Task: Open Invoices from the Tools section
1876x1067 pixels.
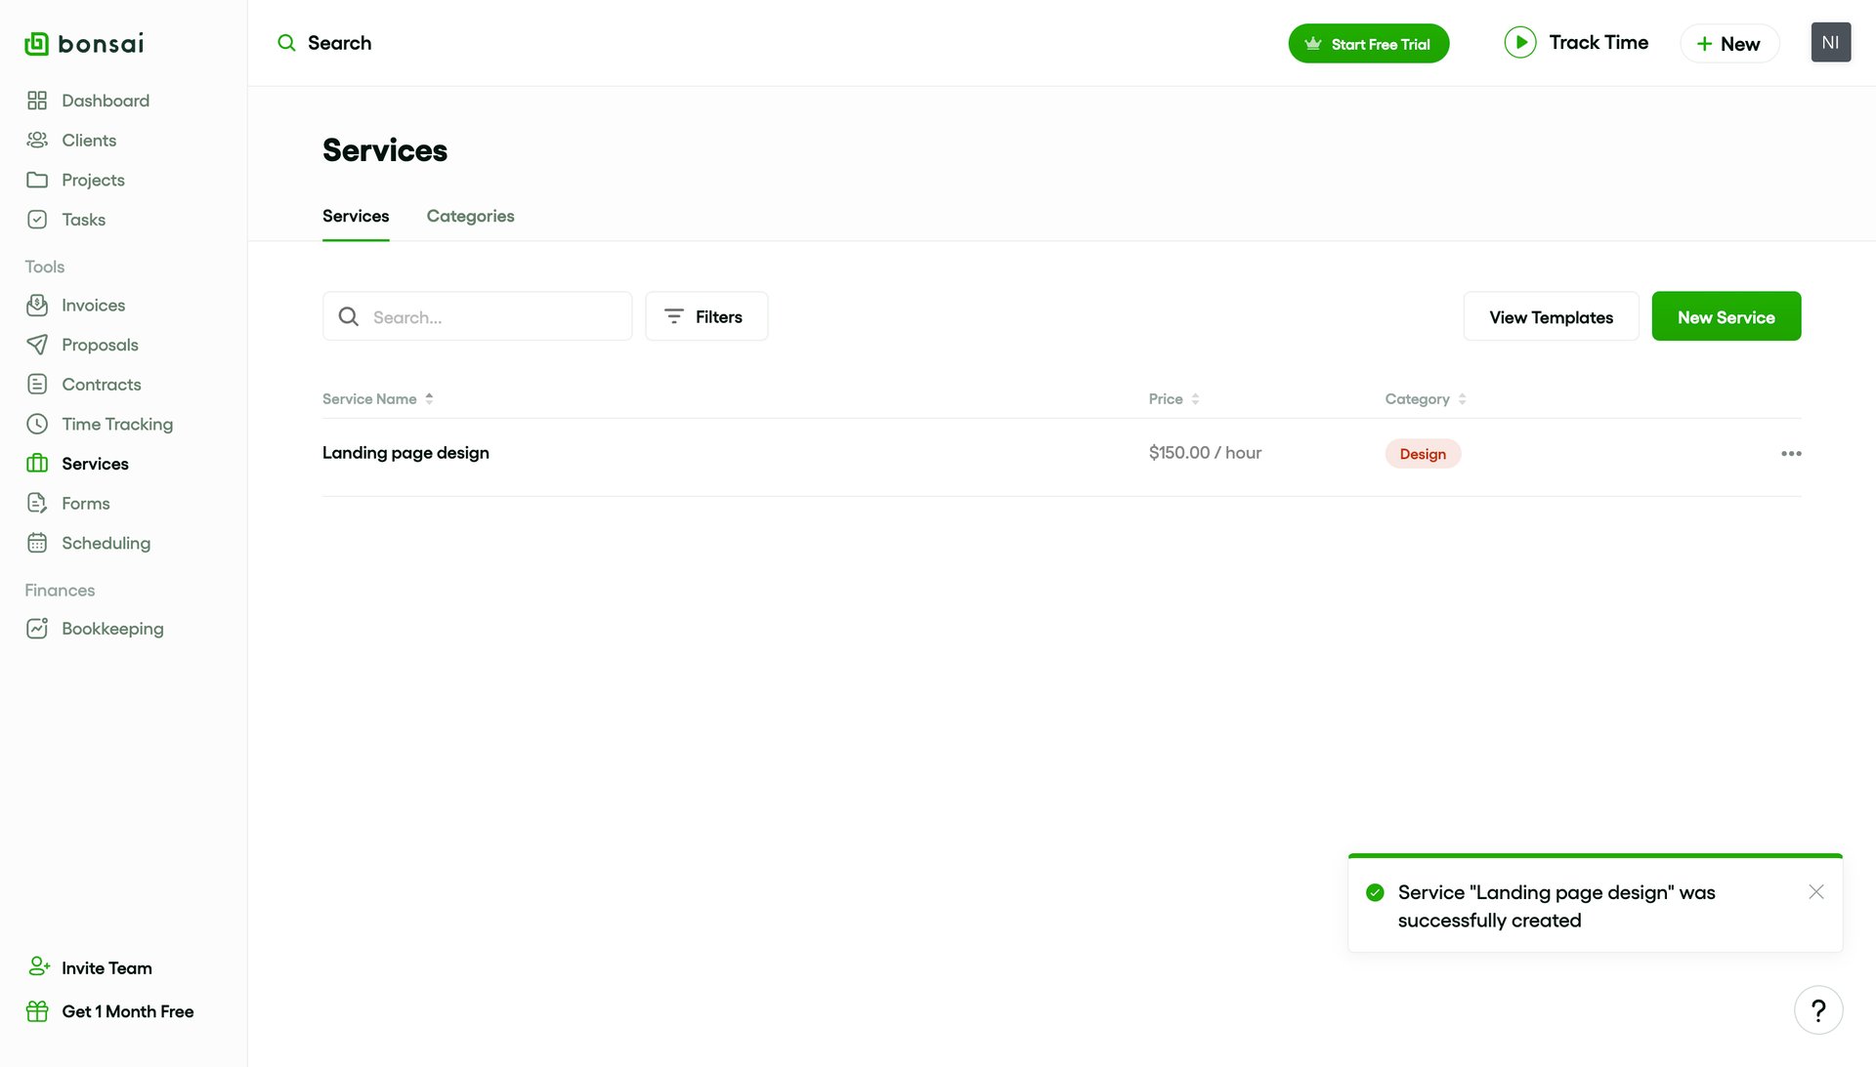Action: (37, 305)
